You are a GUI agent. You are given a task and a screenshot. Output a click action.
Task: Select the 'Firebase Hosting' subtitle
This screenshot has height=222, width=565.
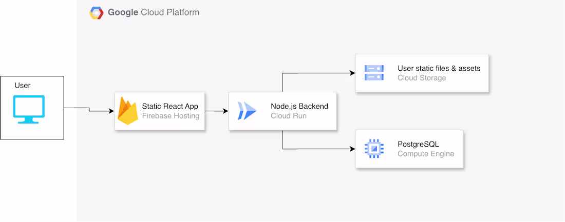(171, 116)
